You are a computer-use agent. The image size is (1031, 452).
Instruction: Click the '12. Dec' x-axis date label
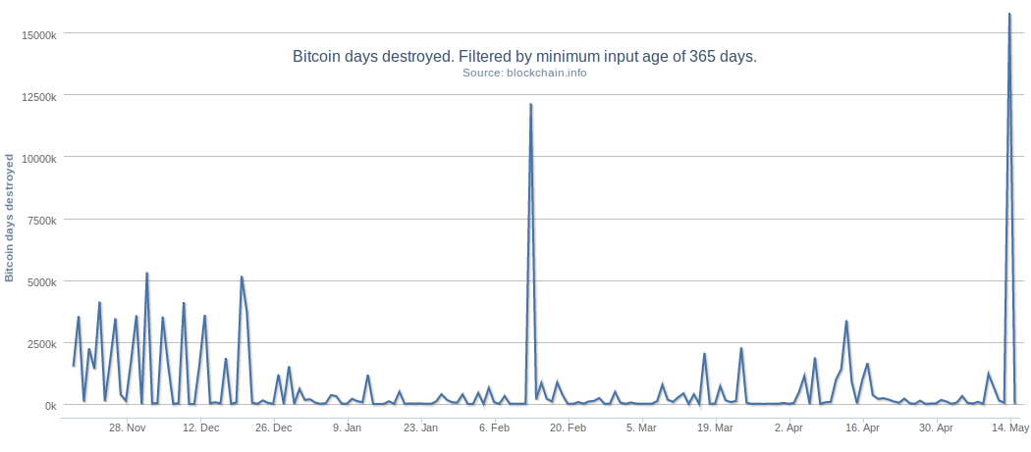click(201, 428)
